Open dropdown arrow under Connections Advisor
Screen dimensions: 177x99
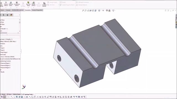pos(17,8)
